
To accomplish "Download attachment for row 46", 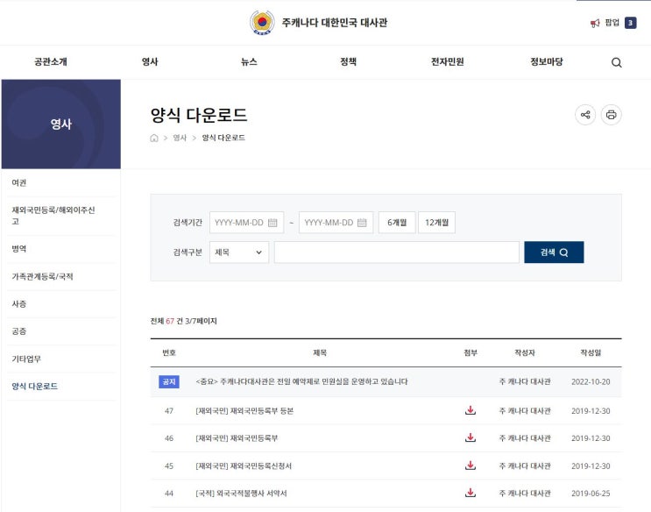I will [471, 438].
